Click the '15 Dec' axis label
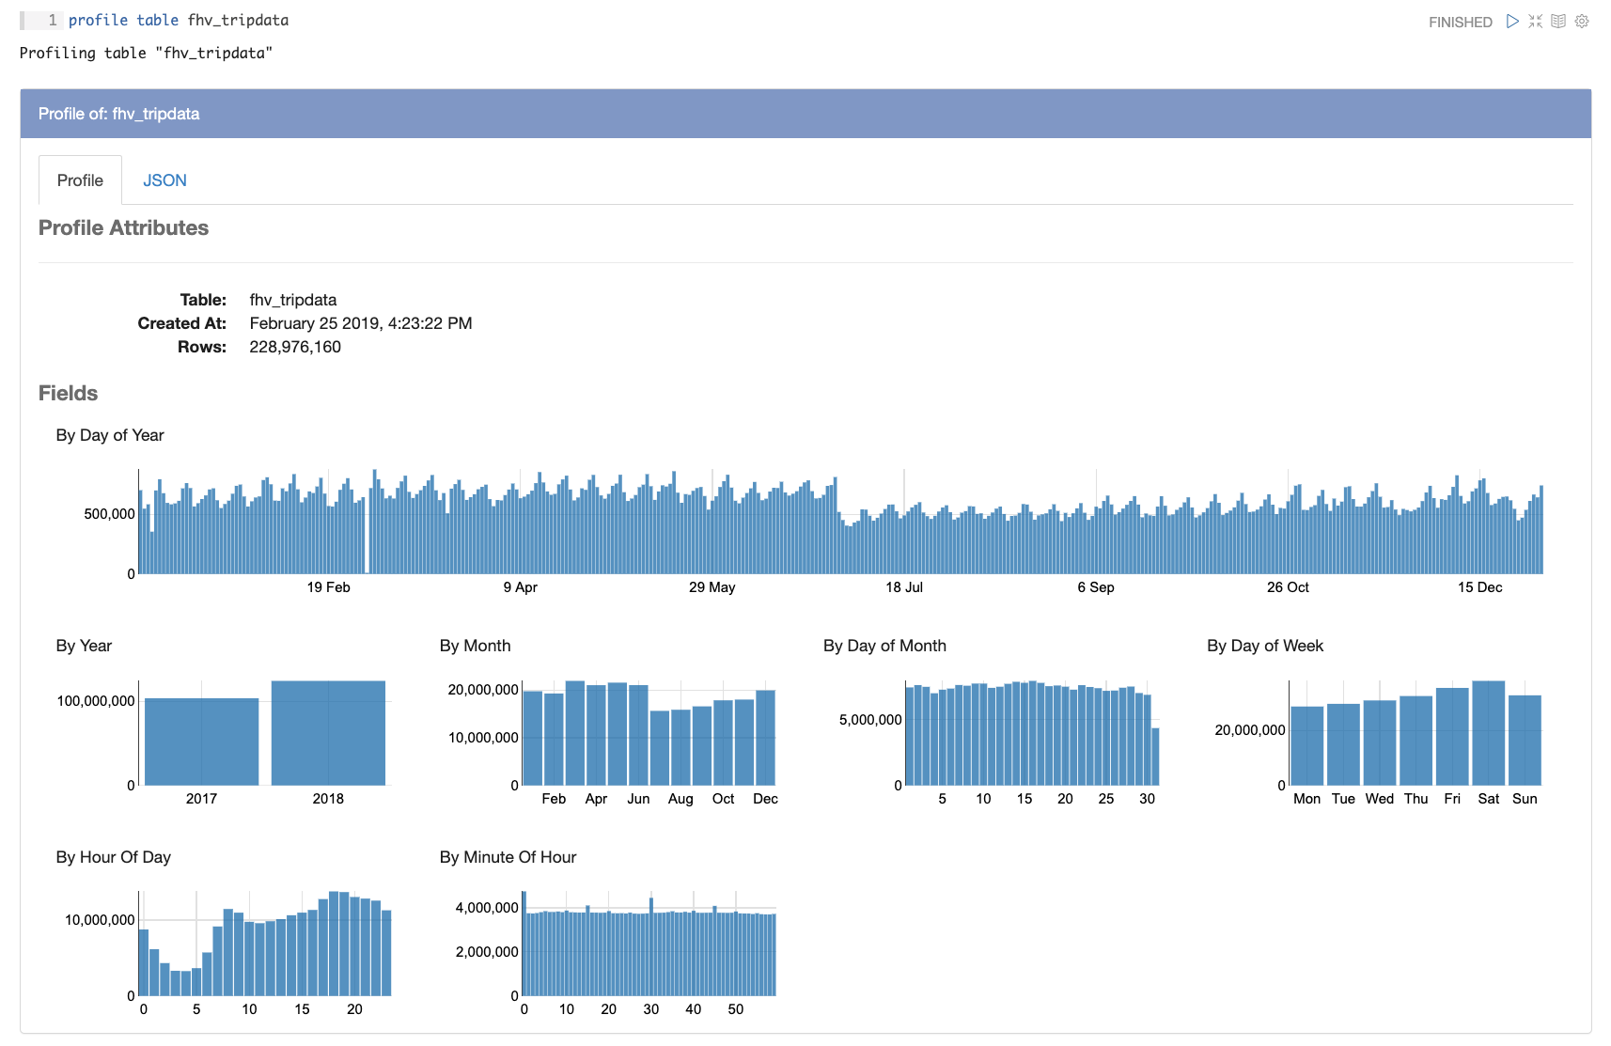The image size is (1611, 1046). (x=1479, y=587)
